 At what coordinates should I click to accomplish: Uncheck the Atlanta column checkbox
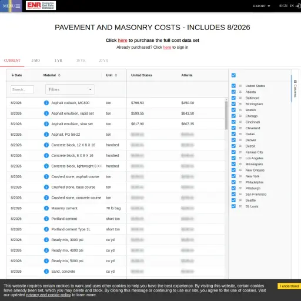click(233, 92)
